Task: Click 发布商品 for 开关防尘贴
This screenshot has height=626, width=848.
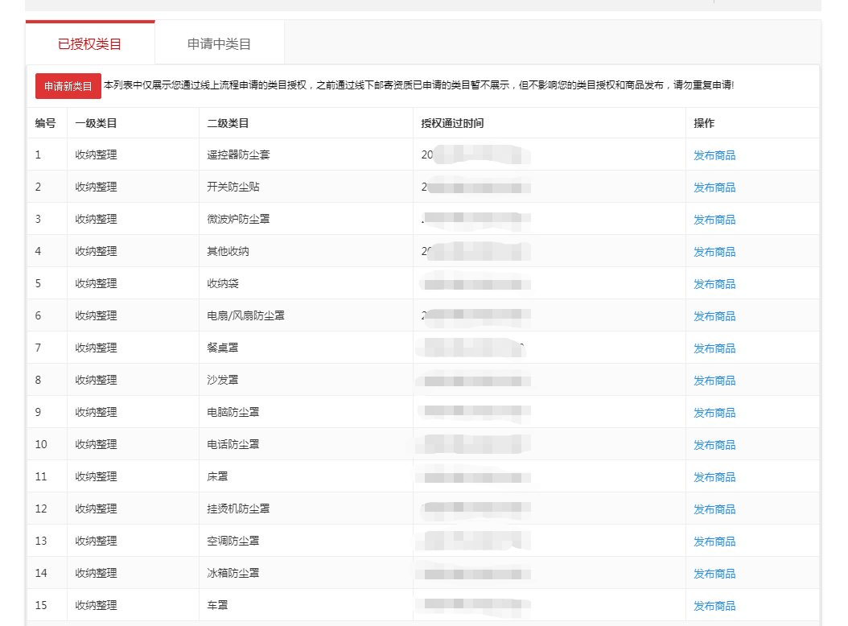Action: pos(714,187)
